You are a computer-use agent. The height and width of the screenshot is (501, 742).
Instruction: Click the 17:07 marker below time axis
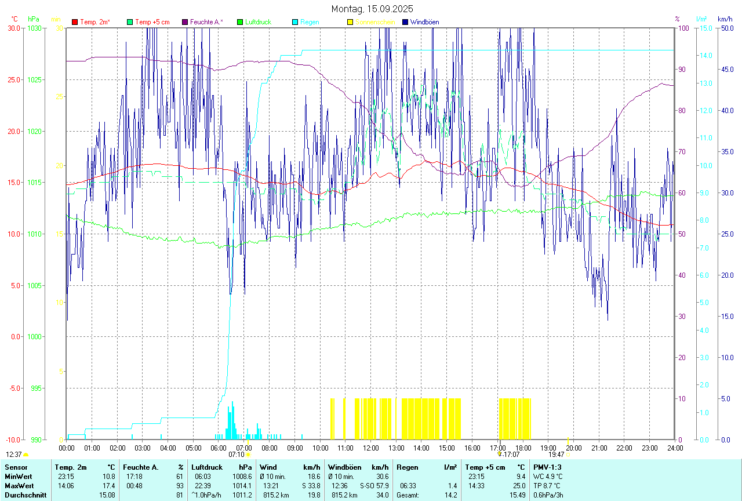510,455
